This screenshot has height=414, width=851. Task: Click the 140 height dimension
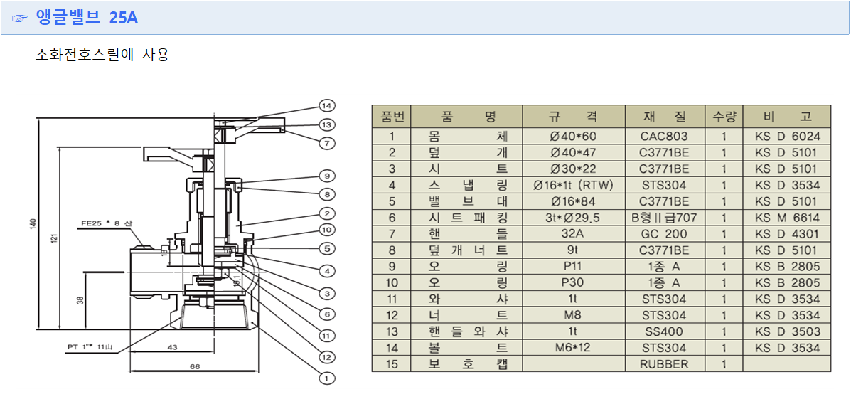(32, 223)
